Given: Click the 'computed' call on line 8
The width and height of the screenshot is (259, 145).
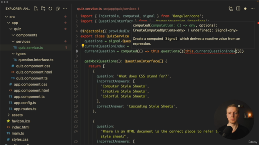Looking at the screenshot, I should click(129, 51).
